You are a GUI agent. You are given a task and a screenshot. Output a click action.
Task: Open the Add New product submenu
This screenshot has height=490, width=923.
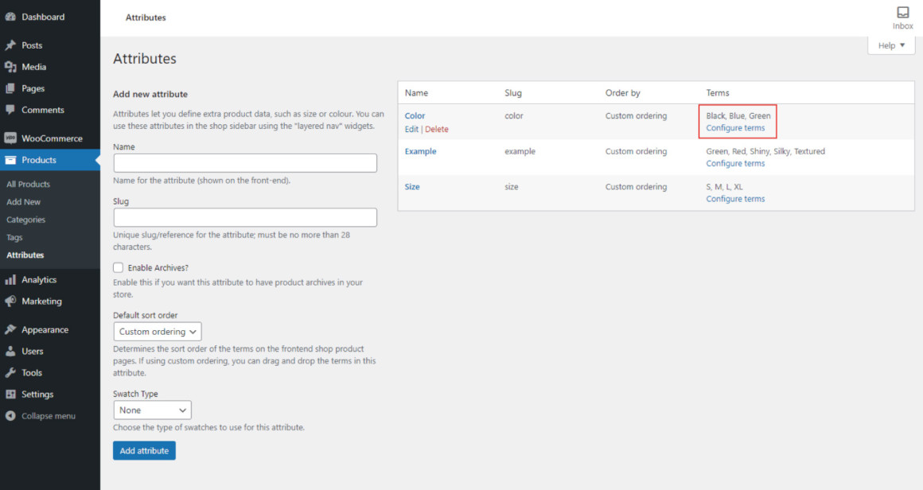pos(24,202)
